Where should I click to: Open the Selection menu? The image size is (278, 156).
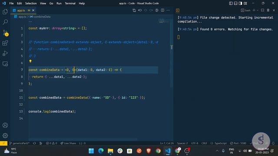(31, 3)
